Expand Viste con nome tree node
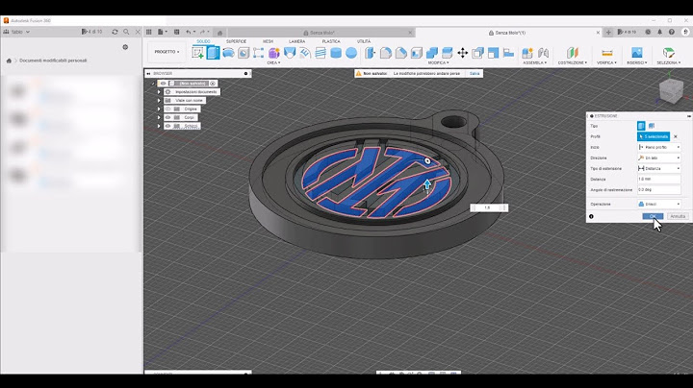Viewport: 693px width, 388px height. [159, 101]
